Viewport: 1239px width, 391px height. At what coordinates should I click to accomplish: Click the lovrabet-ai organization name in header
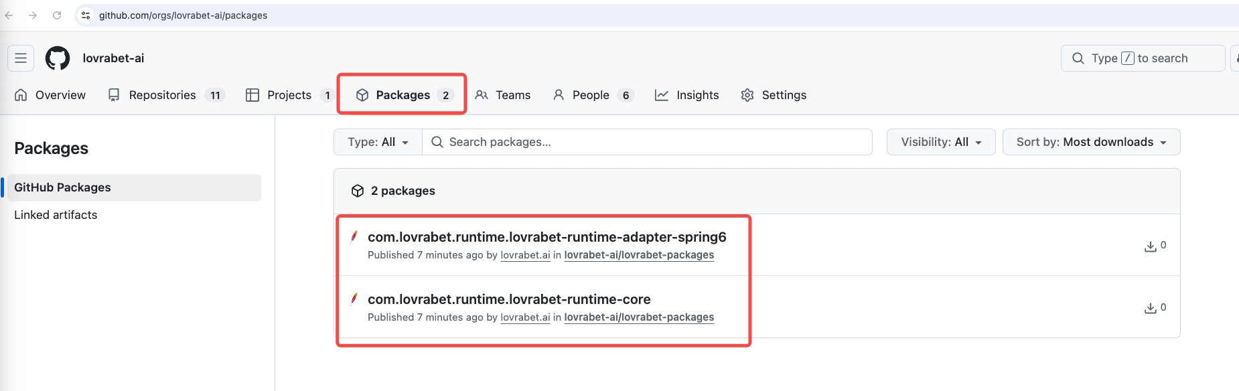113,58
